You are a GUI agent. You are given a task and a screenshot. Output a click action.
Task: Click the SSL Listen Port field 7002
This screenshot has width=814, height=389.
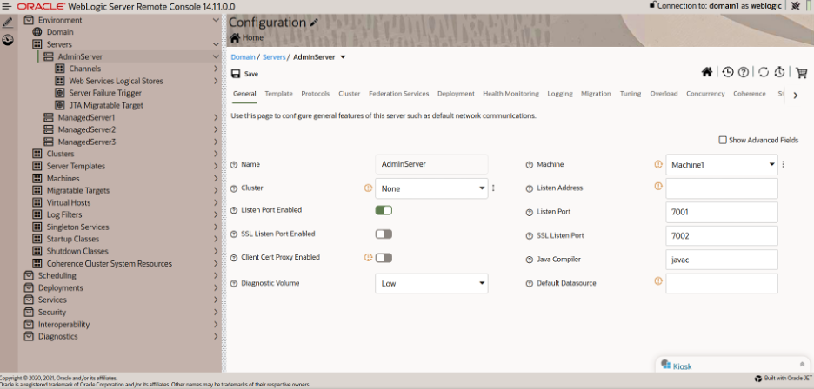point(722,236)
